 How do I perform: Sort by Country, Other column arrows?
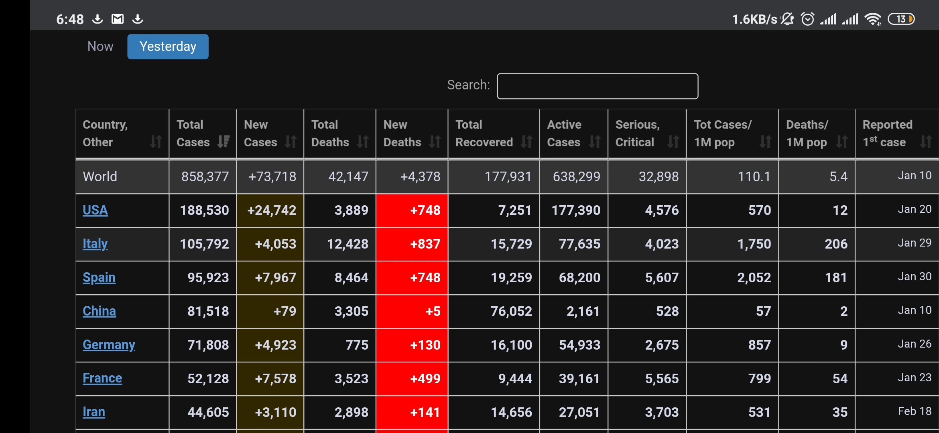coord(156,142)
